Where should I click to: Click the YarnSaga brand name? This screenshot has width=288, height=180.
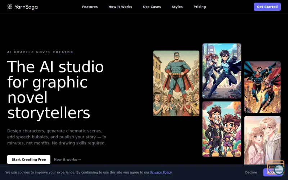tap(26, 7)
